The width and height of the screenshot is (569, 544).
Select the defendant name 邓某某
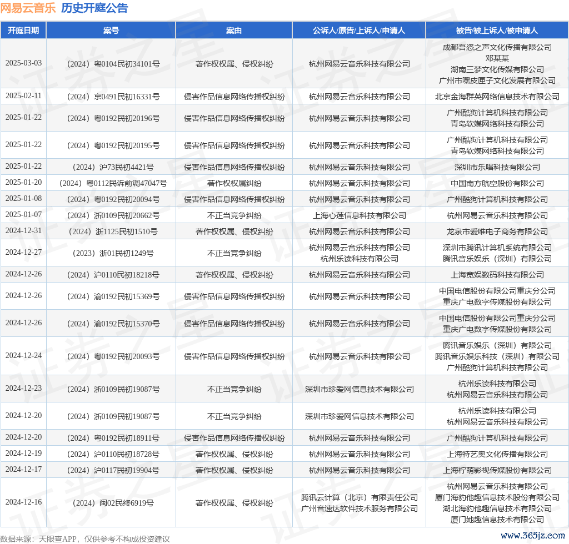(497, 58)
